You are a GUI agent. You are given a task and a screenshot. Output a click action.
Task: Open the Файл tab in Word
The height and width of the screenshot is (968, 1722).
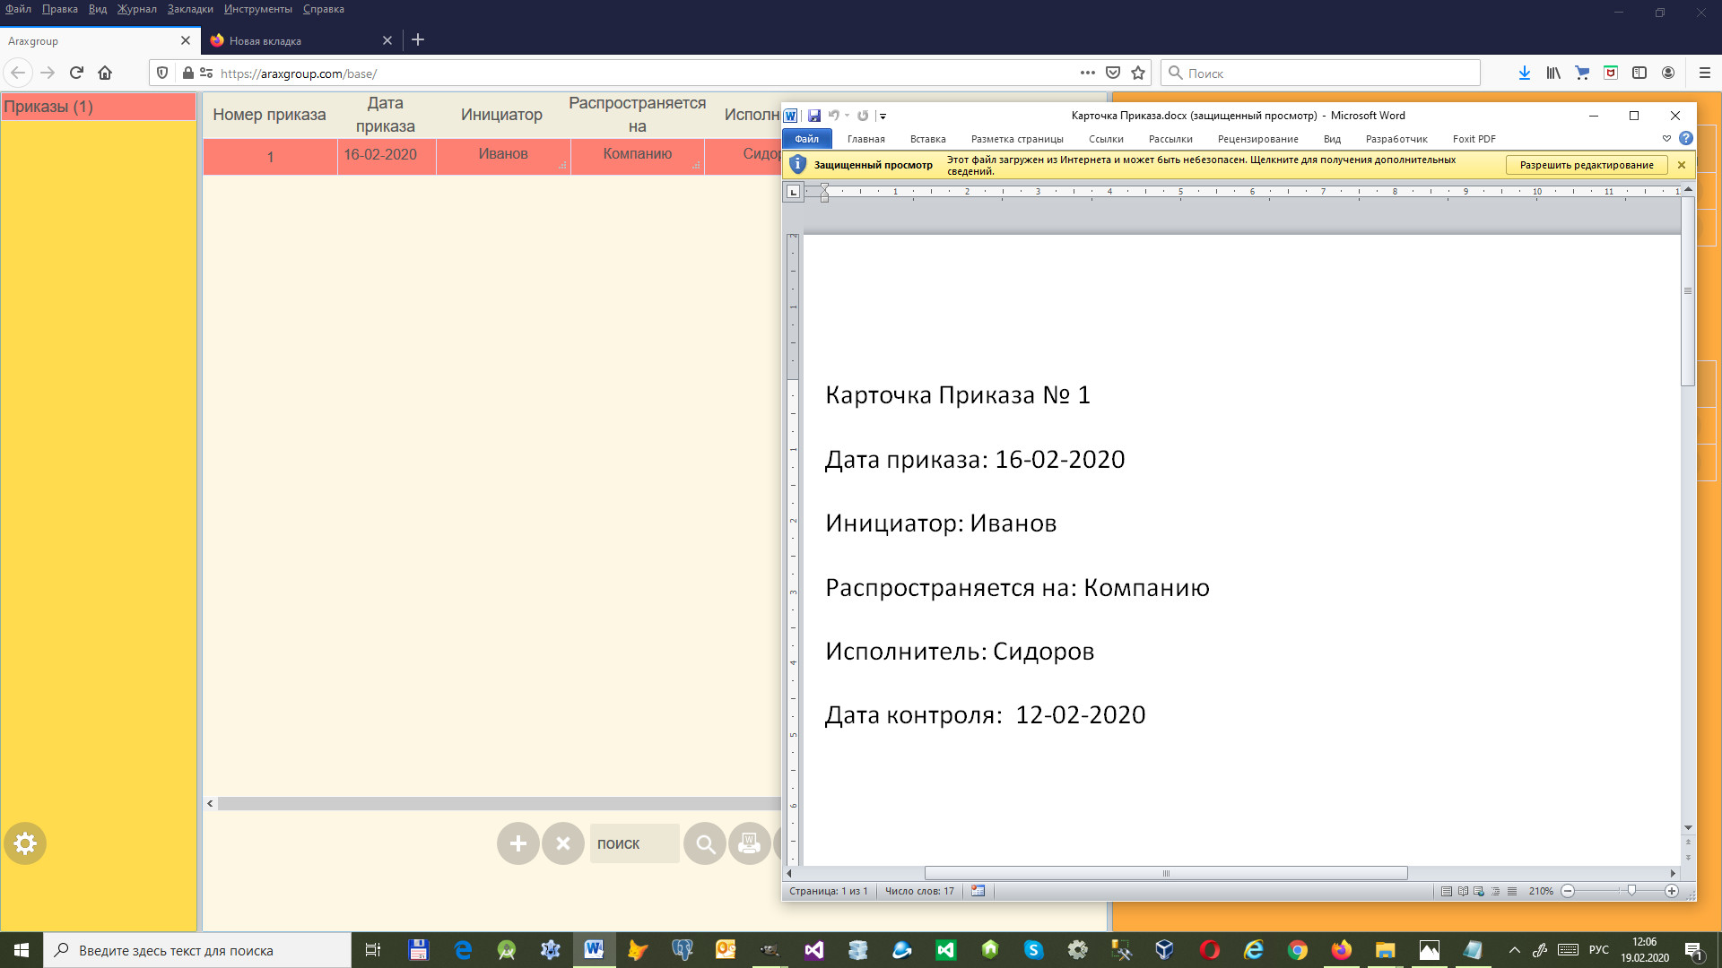coord(806,139)
